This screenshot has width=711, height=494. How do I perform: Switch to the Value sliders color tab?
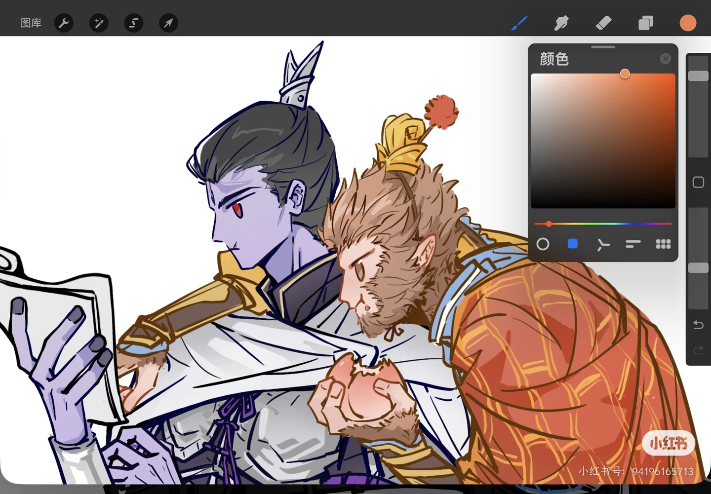pos(633,244)
